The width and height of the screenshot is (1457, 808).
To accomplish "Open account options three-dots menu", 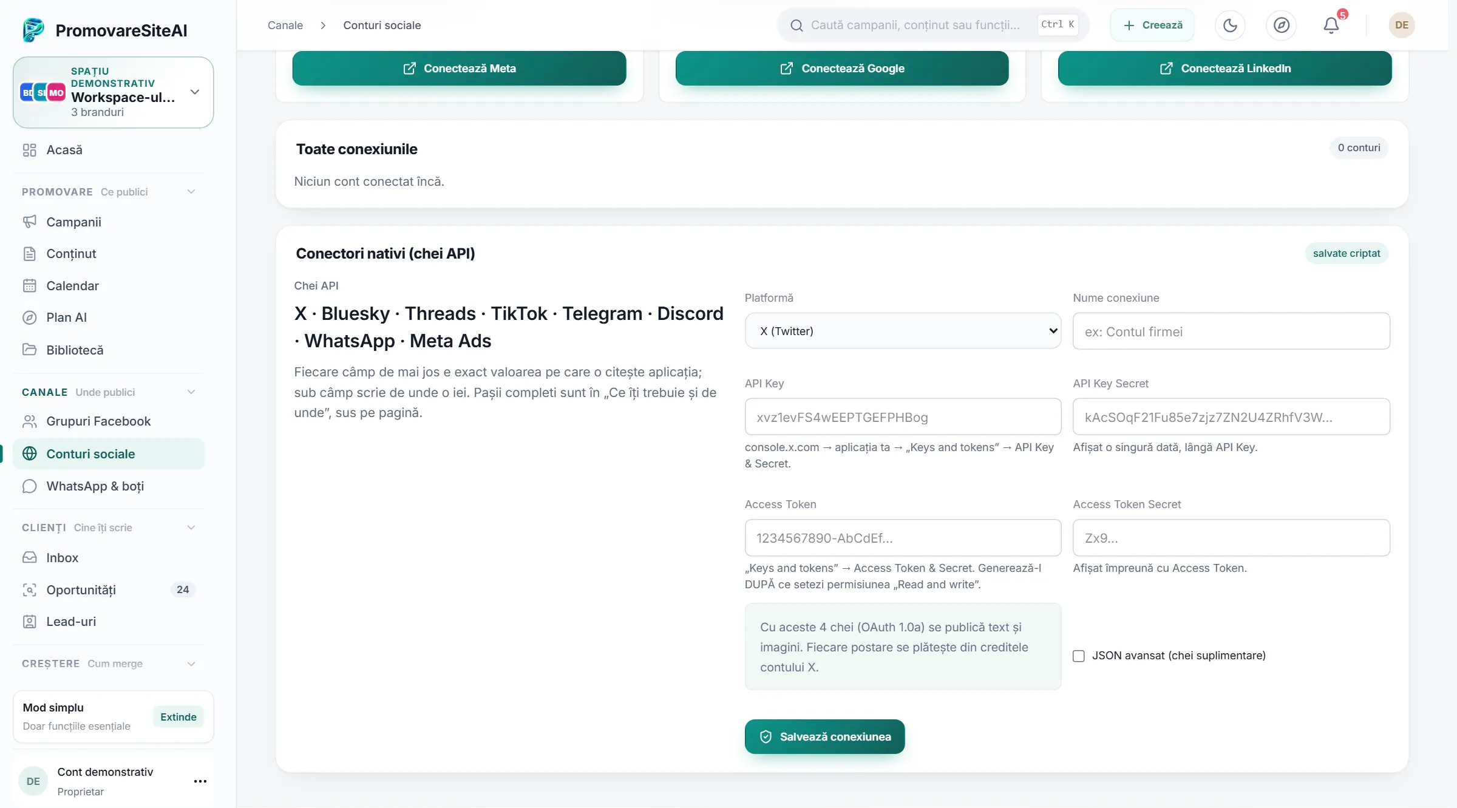I will pyautogui.click(x=200, y=781).
